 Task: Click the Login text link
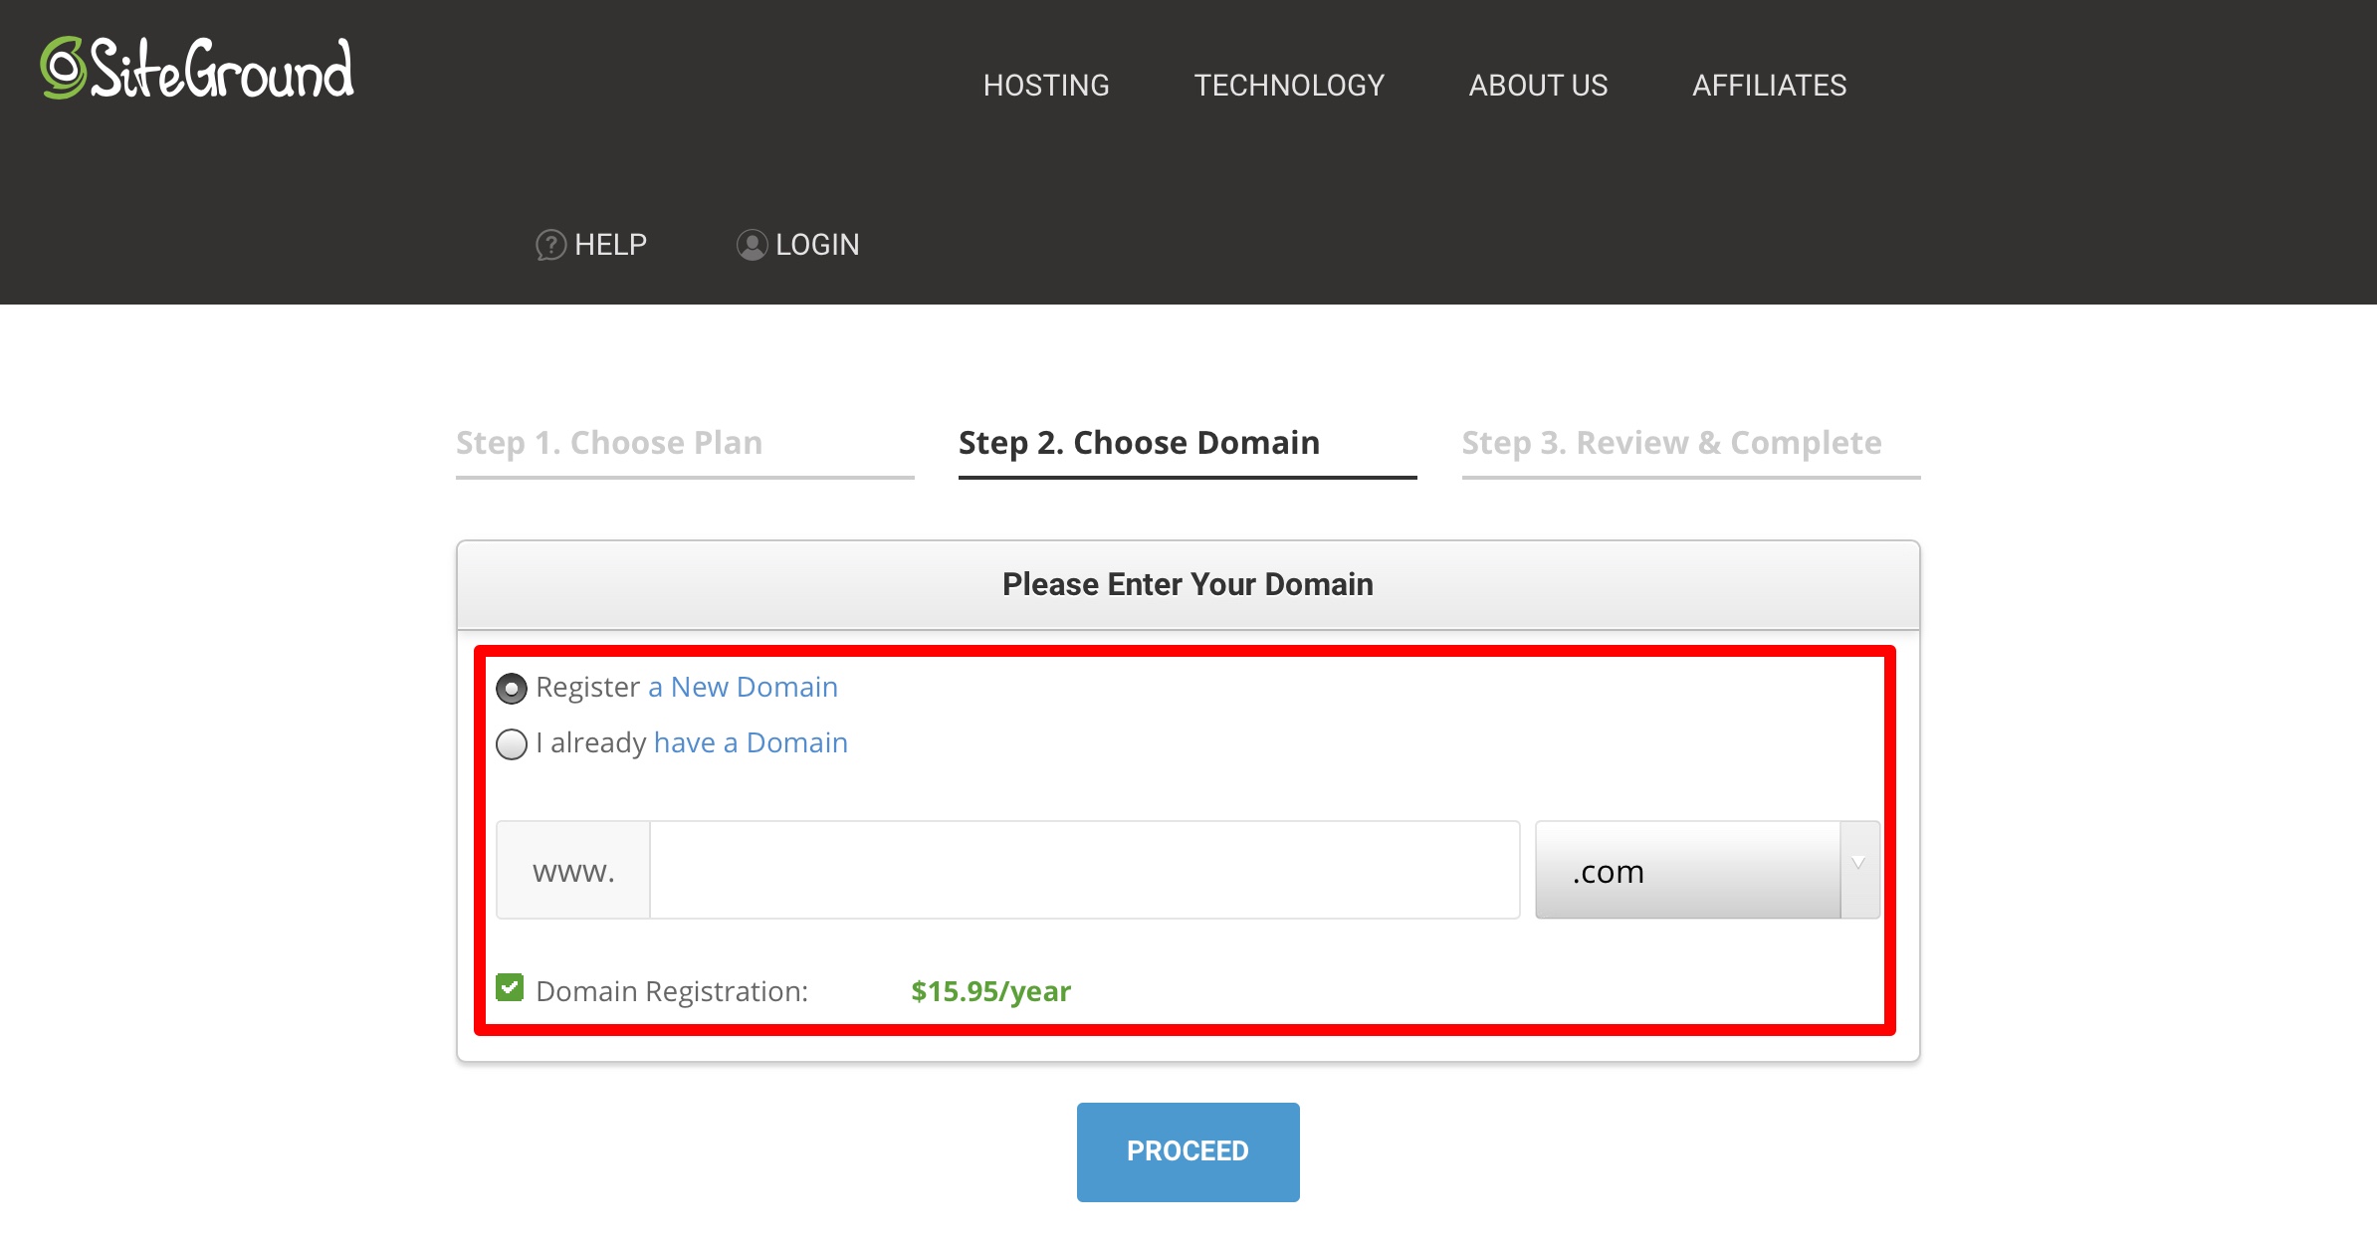[817, 245]
